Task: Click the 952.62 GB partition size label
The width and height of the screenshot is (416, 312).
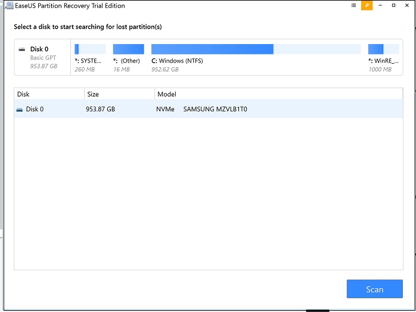Action: pos(164,70)
